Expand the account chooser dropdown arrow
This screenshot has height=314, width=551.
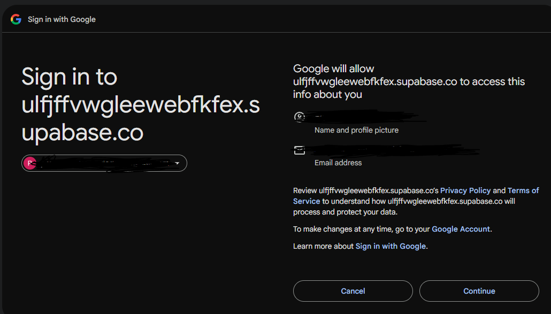177,163
